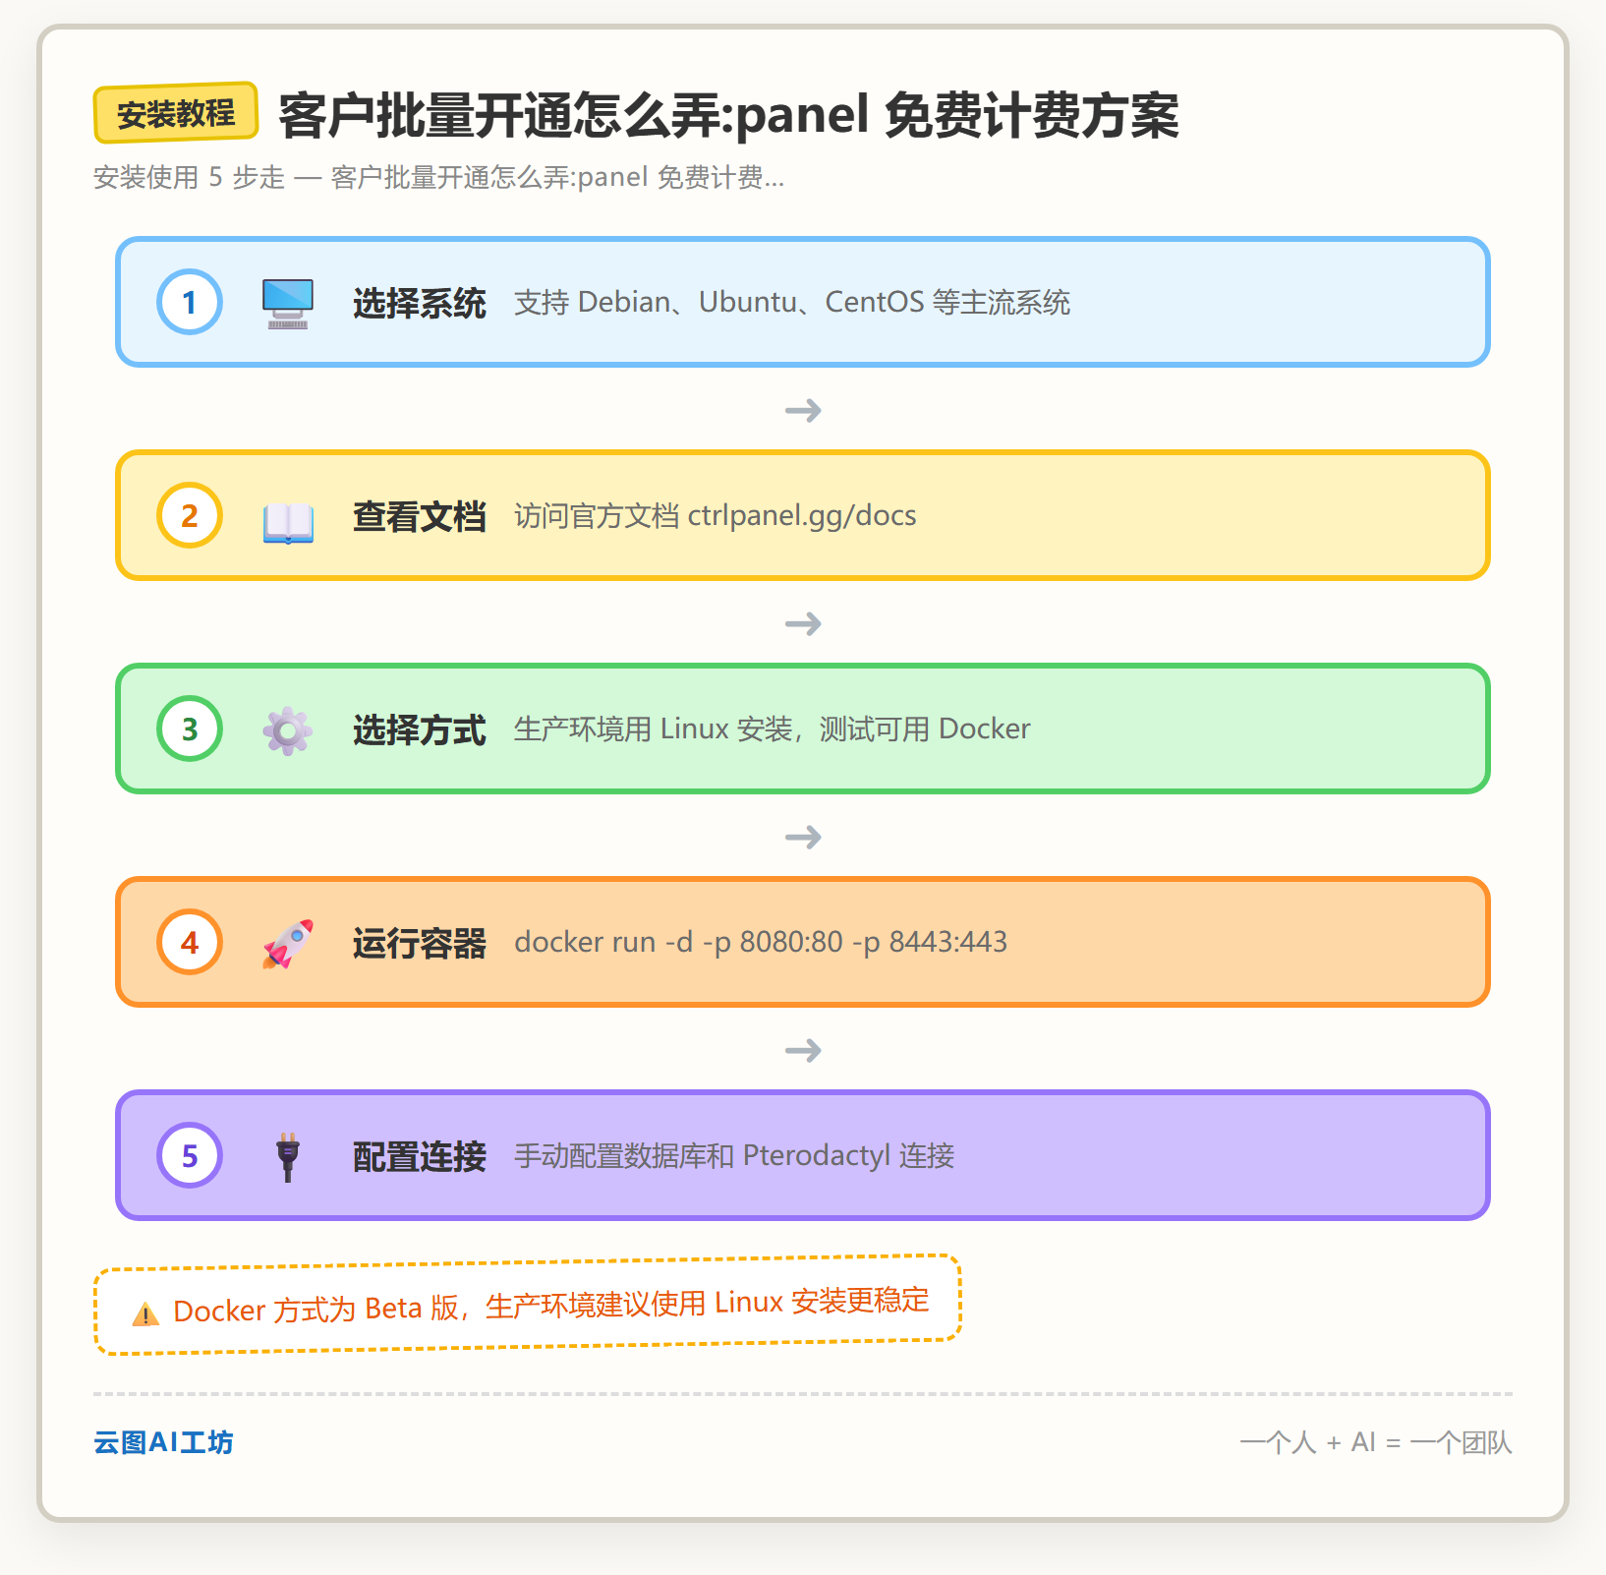1606x1575 pixels.
Task: Click the green number 3 step circle
Action: [190, 729]
